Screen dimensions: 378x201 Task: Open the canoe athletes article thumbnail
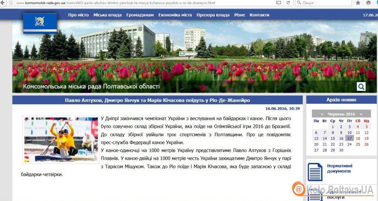point(61,140)
